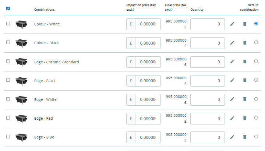
Task: Tick the Edge - Red row checkbox
Action: click(x=8, y=118)
